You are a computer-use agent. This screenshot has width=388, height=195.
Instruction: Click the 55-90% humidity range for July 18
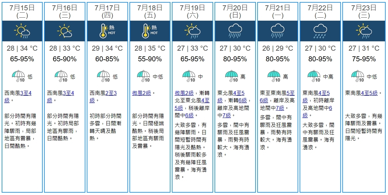tap(150, 59)
